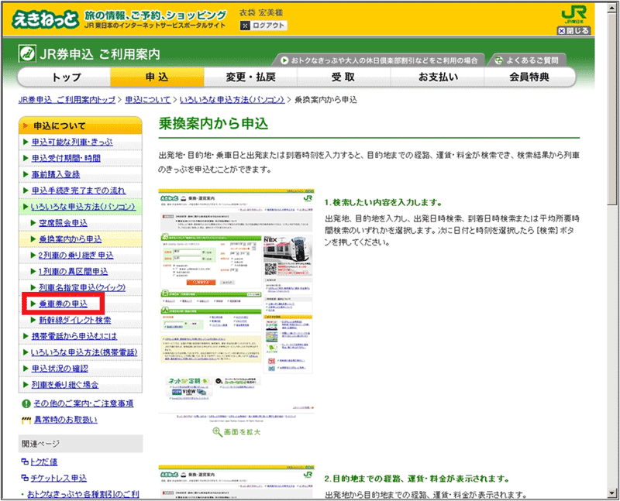The height and width of the screenshot is (501, 620).
Task: Click the pencil icon beside JR券申込 ご利用案内
Action: [28, 54]
